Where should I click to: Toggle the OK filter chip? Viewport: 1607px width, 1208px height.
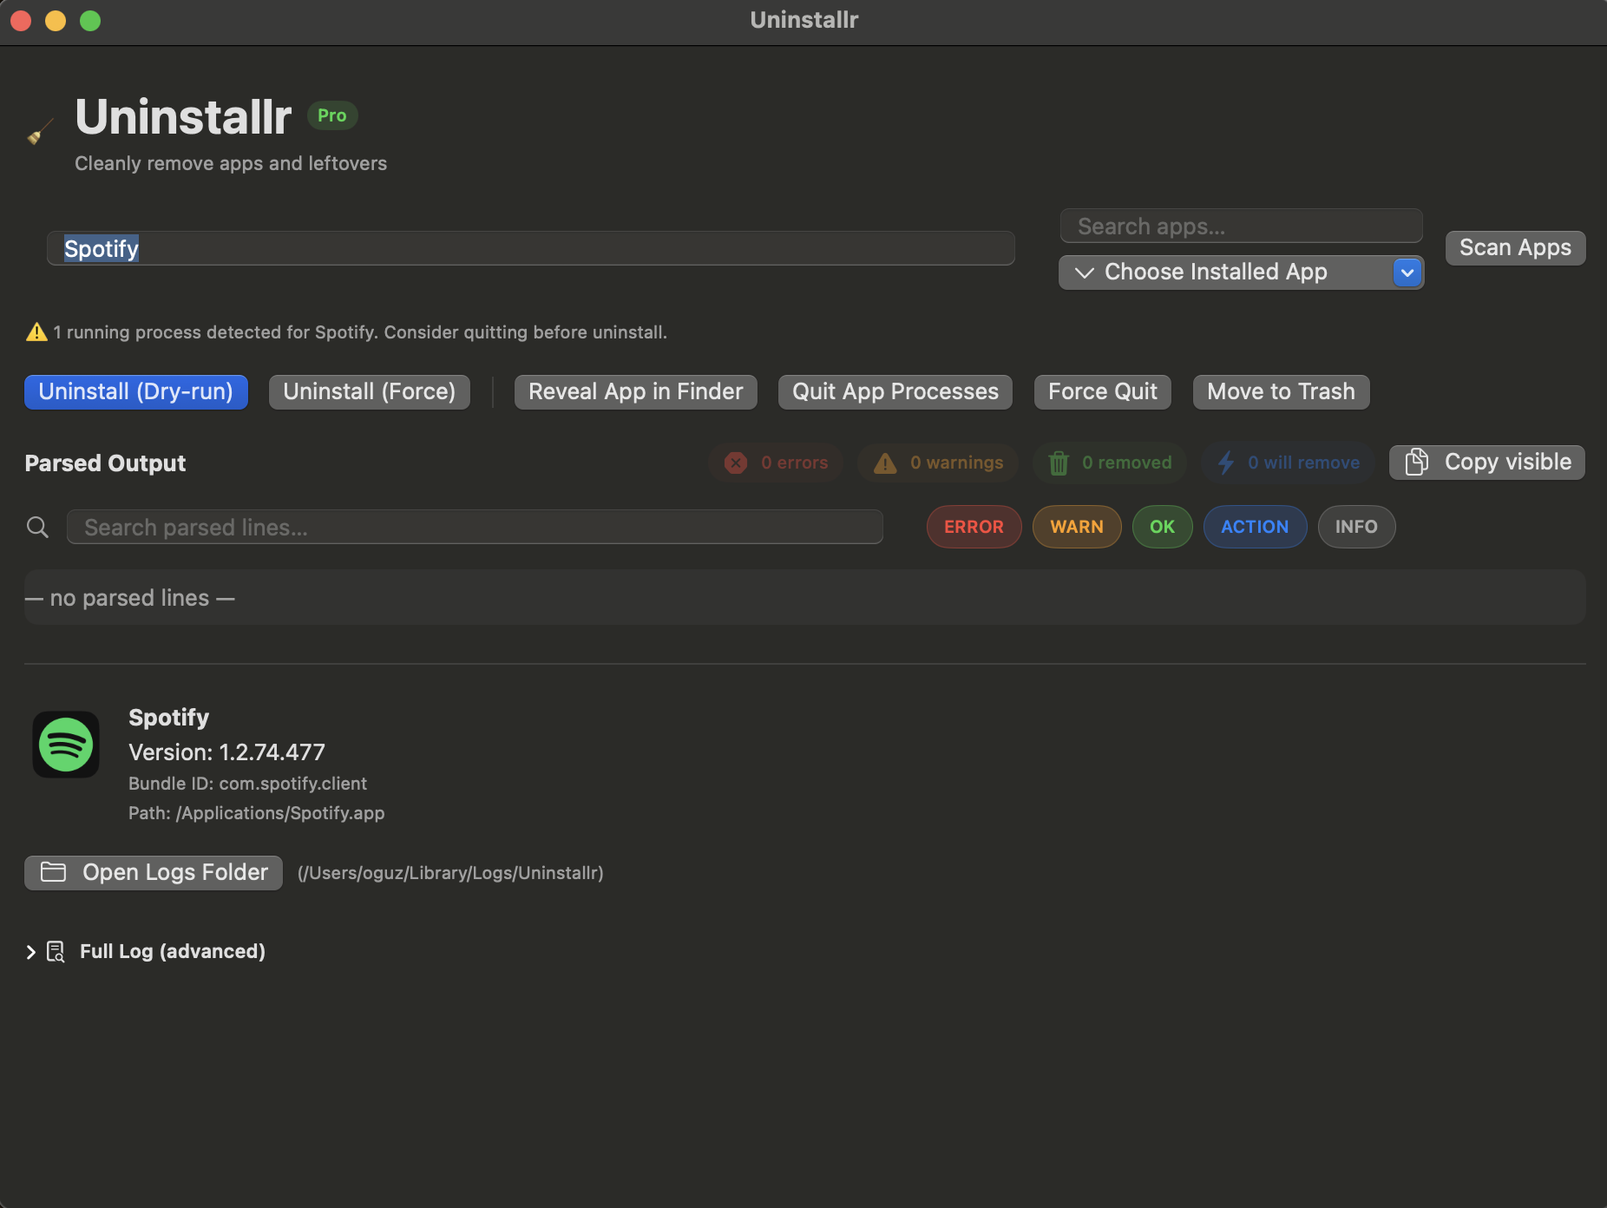coord(1162,527)
